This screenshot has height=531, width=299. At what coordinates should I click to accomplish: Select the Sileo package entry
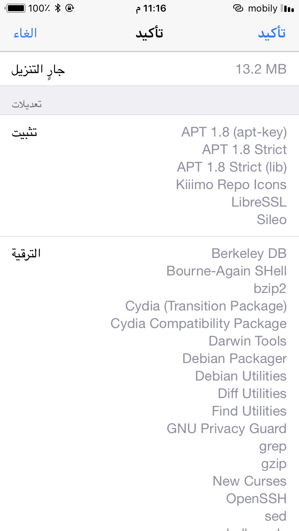[271, 220]
